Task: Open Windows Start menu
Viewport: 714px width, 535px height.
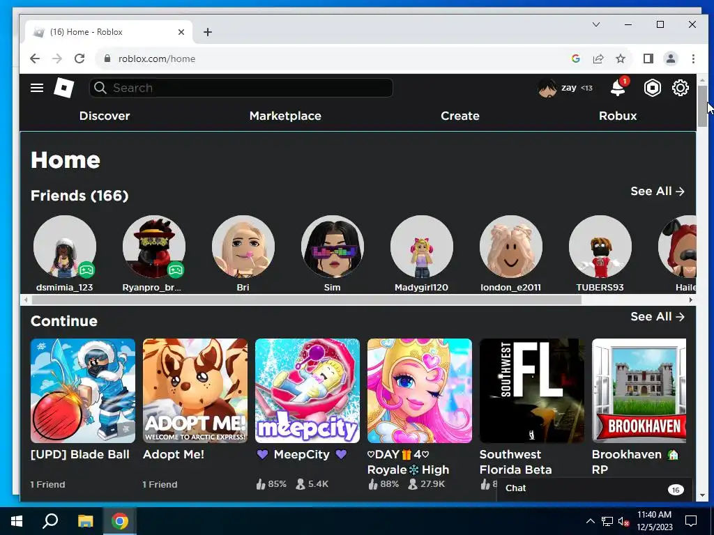Action: click(17, 521)
